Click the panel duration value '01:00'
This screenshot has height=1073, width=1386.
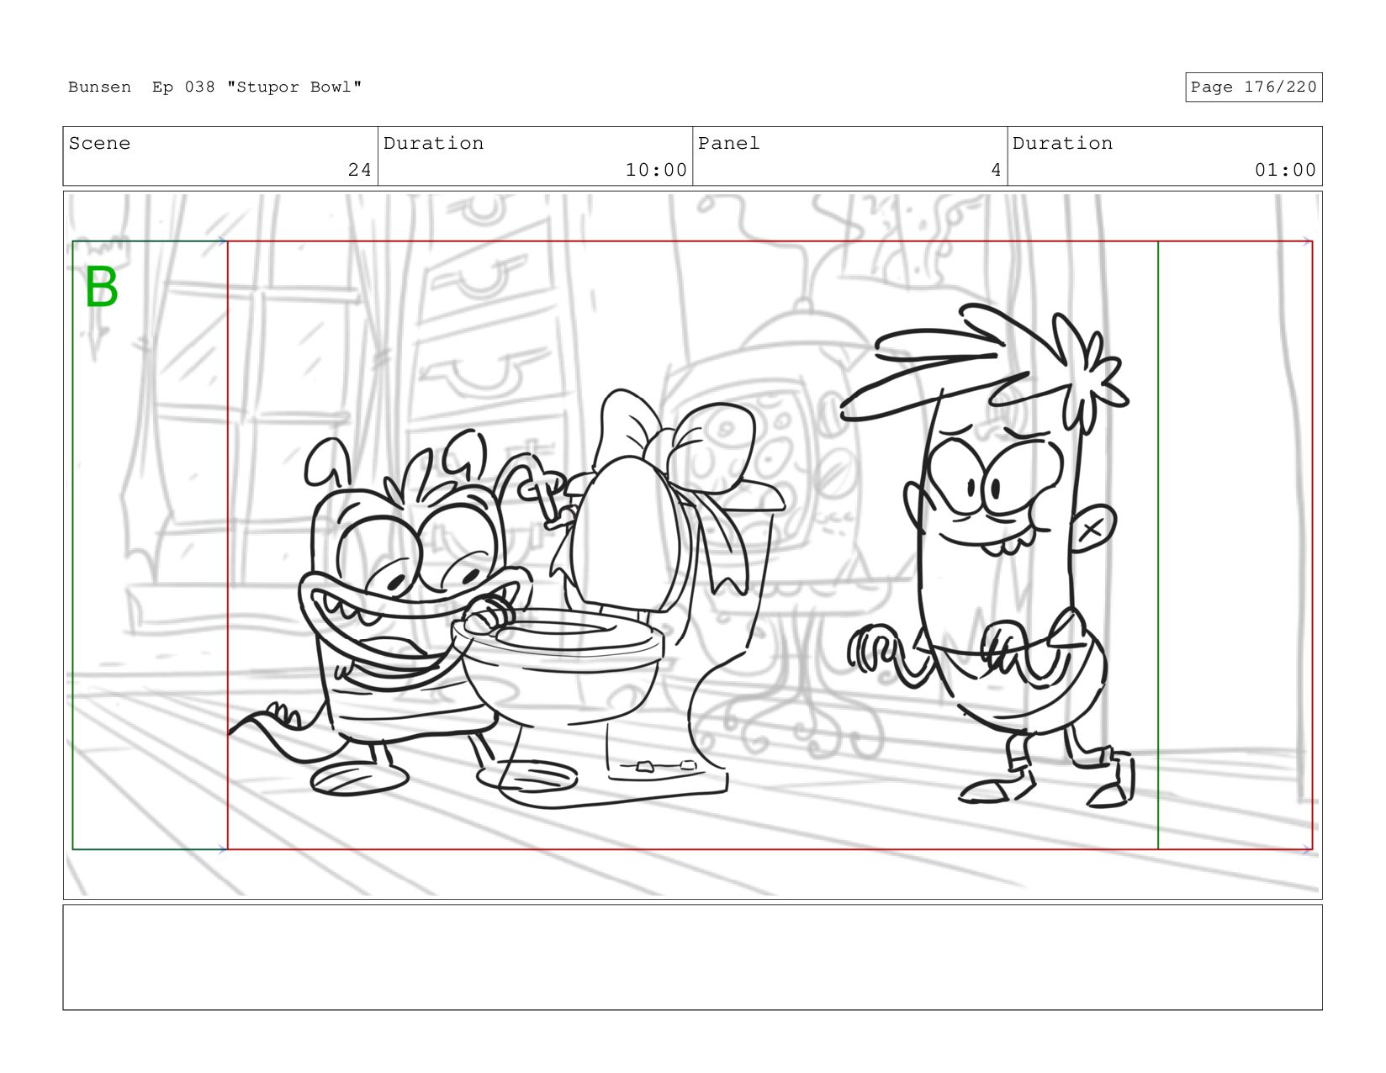[1285, 171]
